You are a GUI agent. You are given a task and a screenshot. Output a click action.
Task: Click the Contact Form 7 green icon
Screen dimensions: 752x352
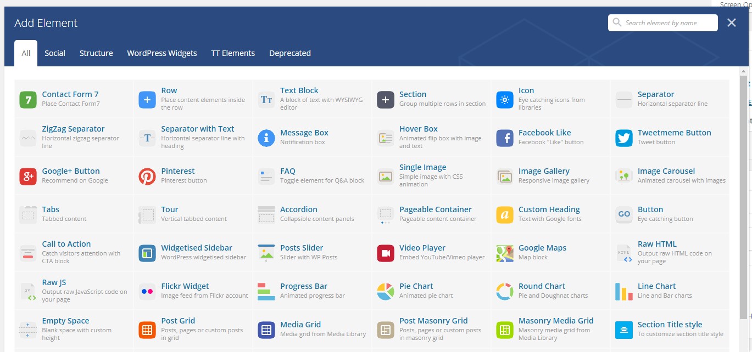(28, 100)
